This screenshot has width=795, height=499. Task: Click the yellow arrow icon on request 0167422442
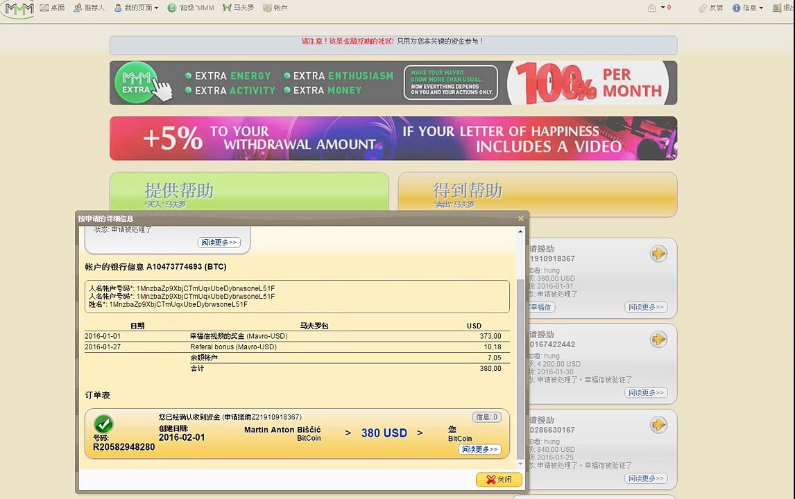pyautogui.click(x=658, y=339)
